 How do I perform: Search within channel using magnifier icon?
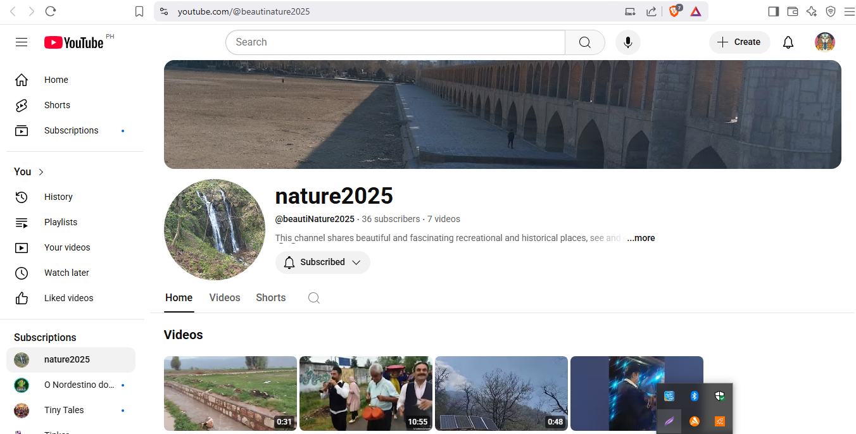pyautogui.click(x=314, y=298)
